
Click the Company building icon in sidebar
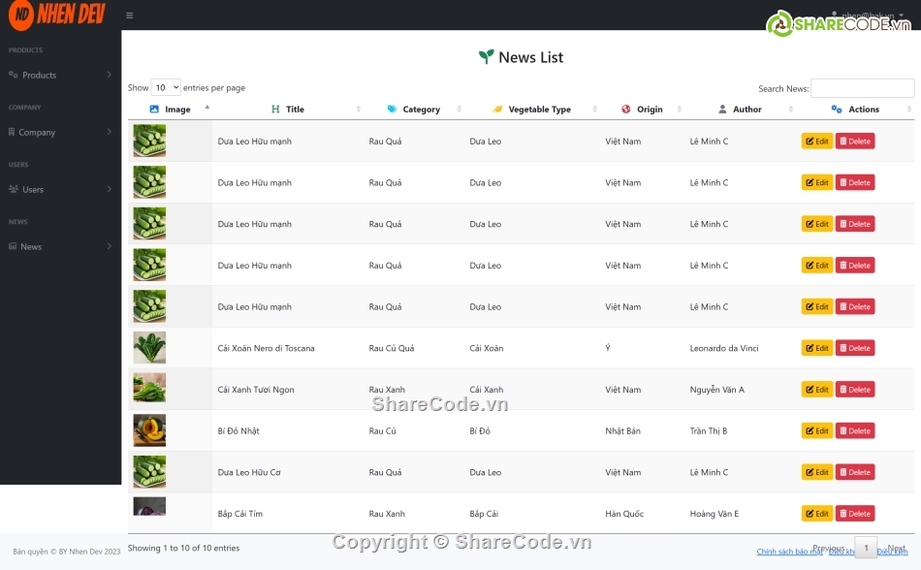(x=12, y=132)
